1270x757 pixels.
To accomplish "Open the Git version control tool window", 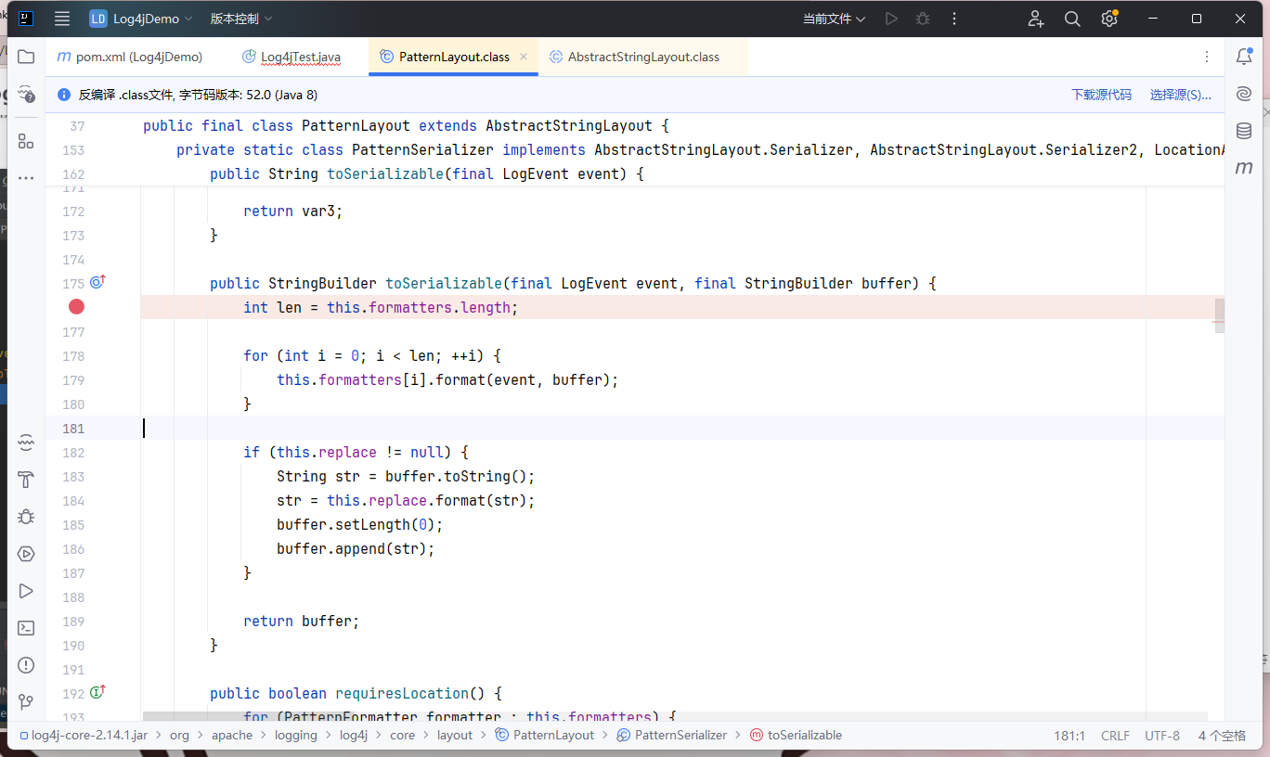I will 26,702.
